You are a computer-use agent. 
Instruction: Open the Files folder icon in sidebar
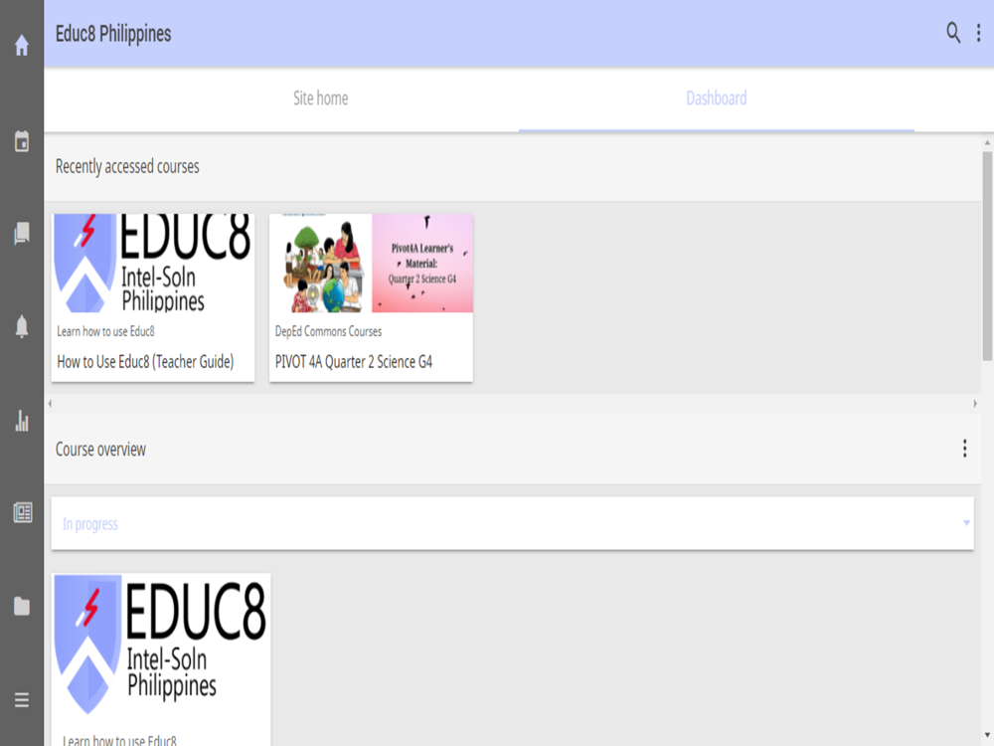click(22, 606)
